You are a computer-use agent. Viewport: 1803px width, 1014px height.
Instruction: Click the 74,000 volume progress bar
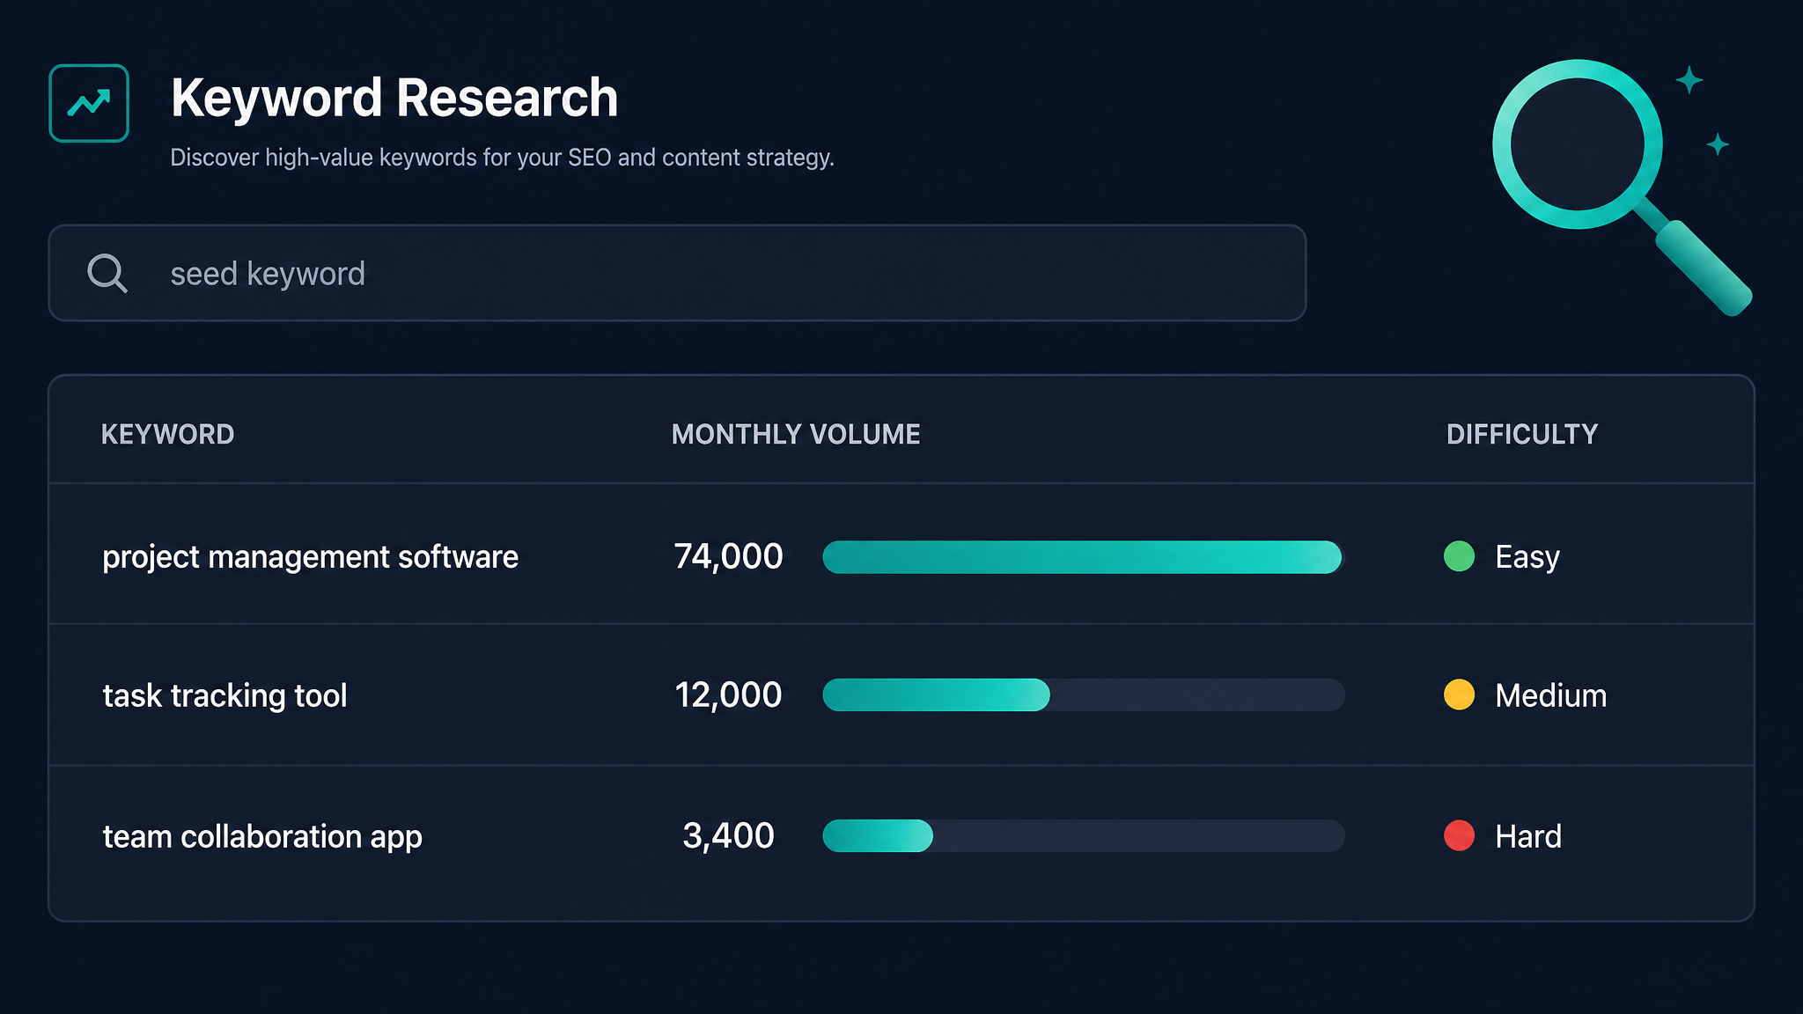pyautogui.click(x=1084, y=557)
